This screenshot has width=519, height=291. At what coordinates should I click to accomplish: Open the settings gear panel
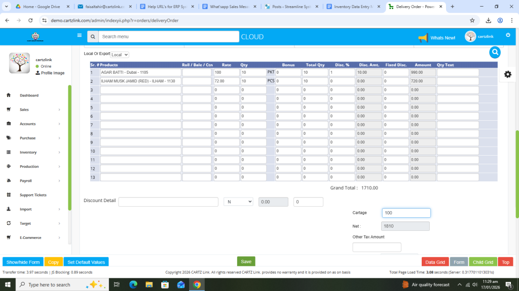coord(507,74)
